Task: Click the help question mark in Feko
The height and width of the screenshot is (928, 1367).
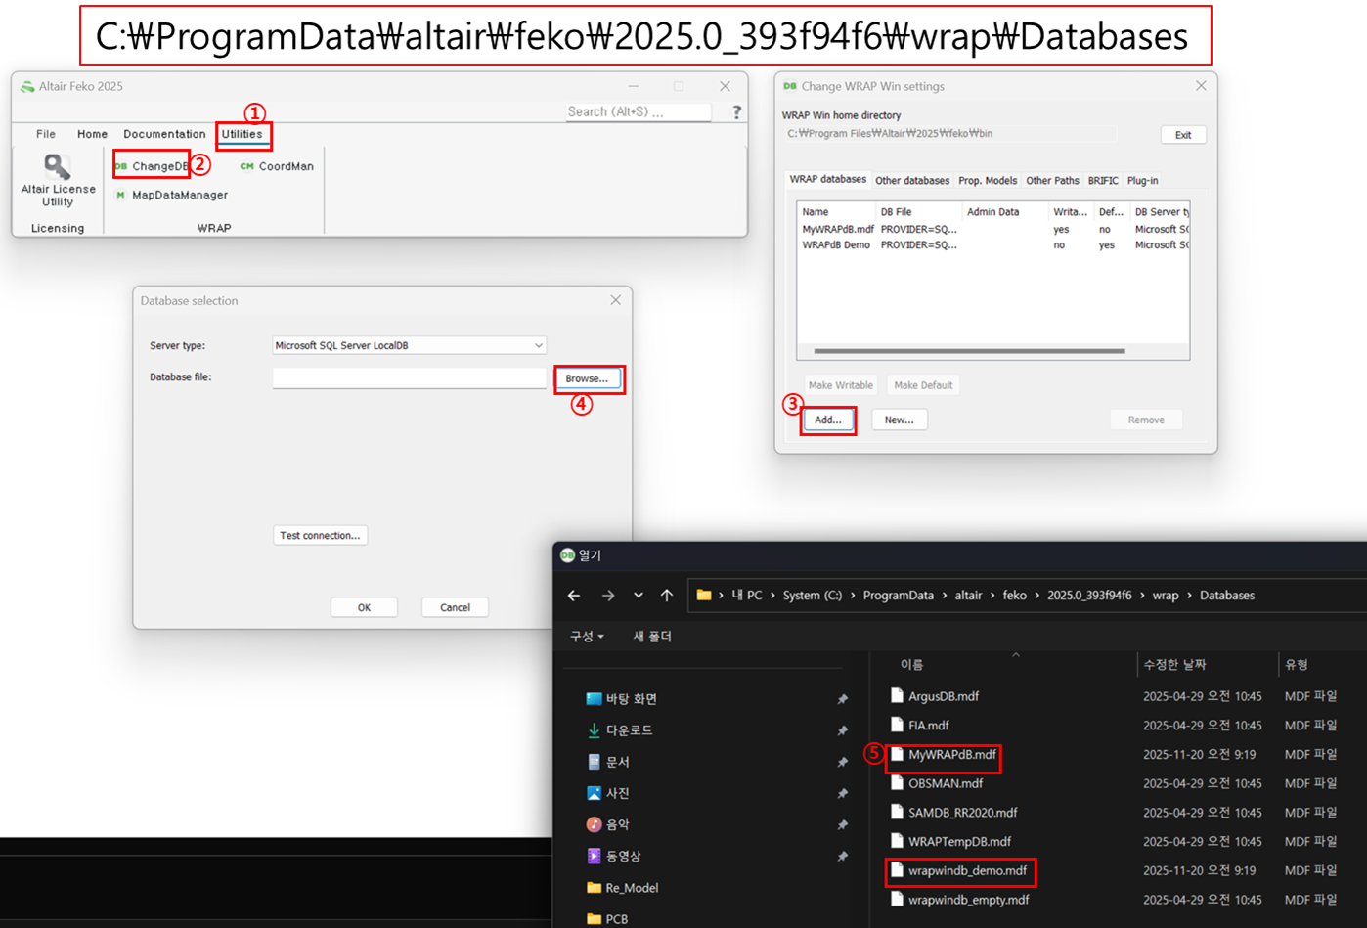Action: coord(736,112)
